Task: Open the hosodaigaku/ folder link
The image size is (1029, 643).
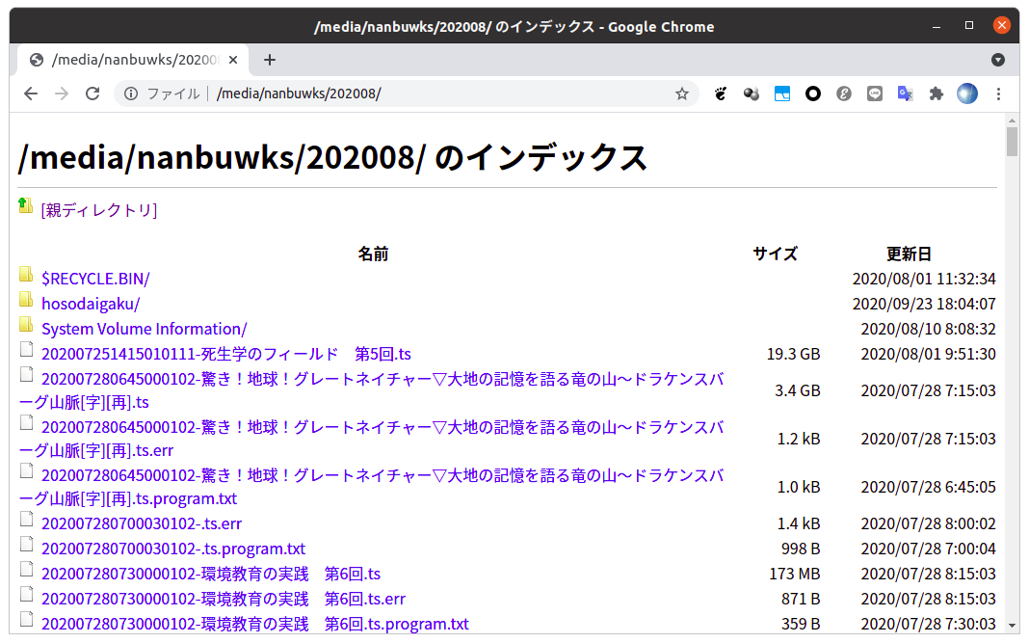Action: pos(91,304)
